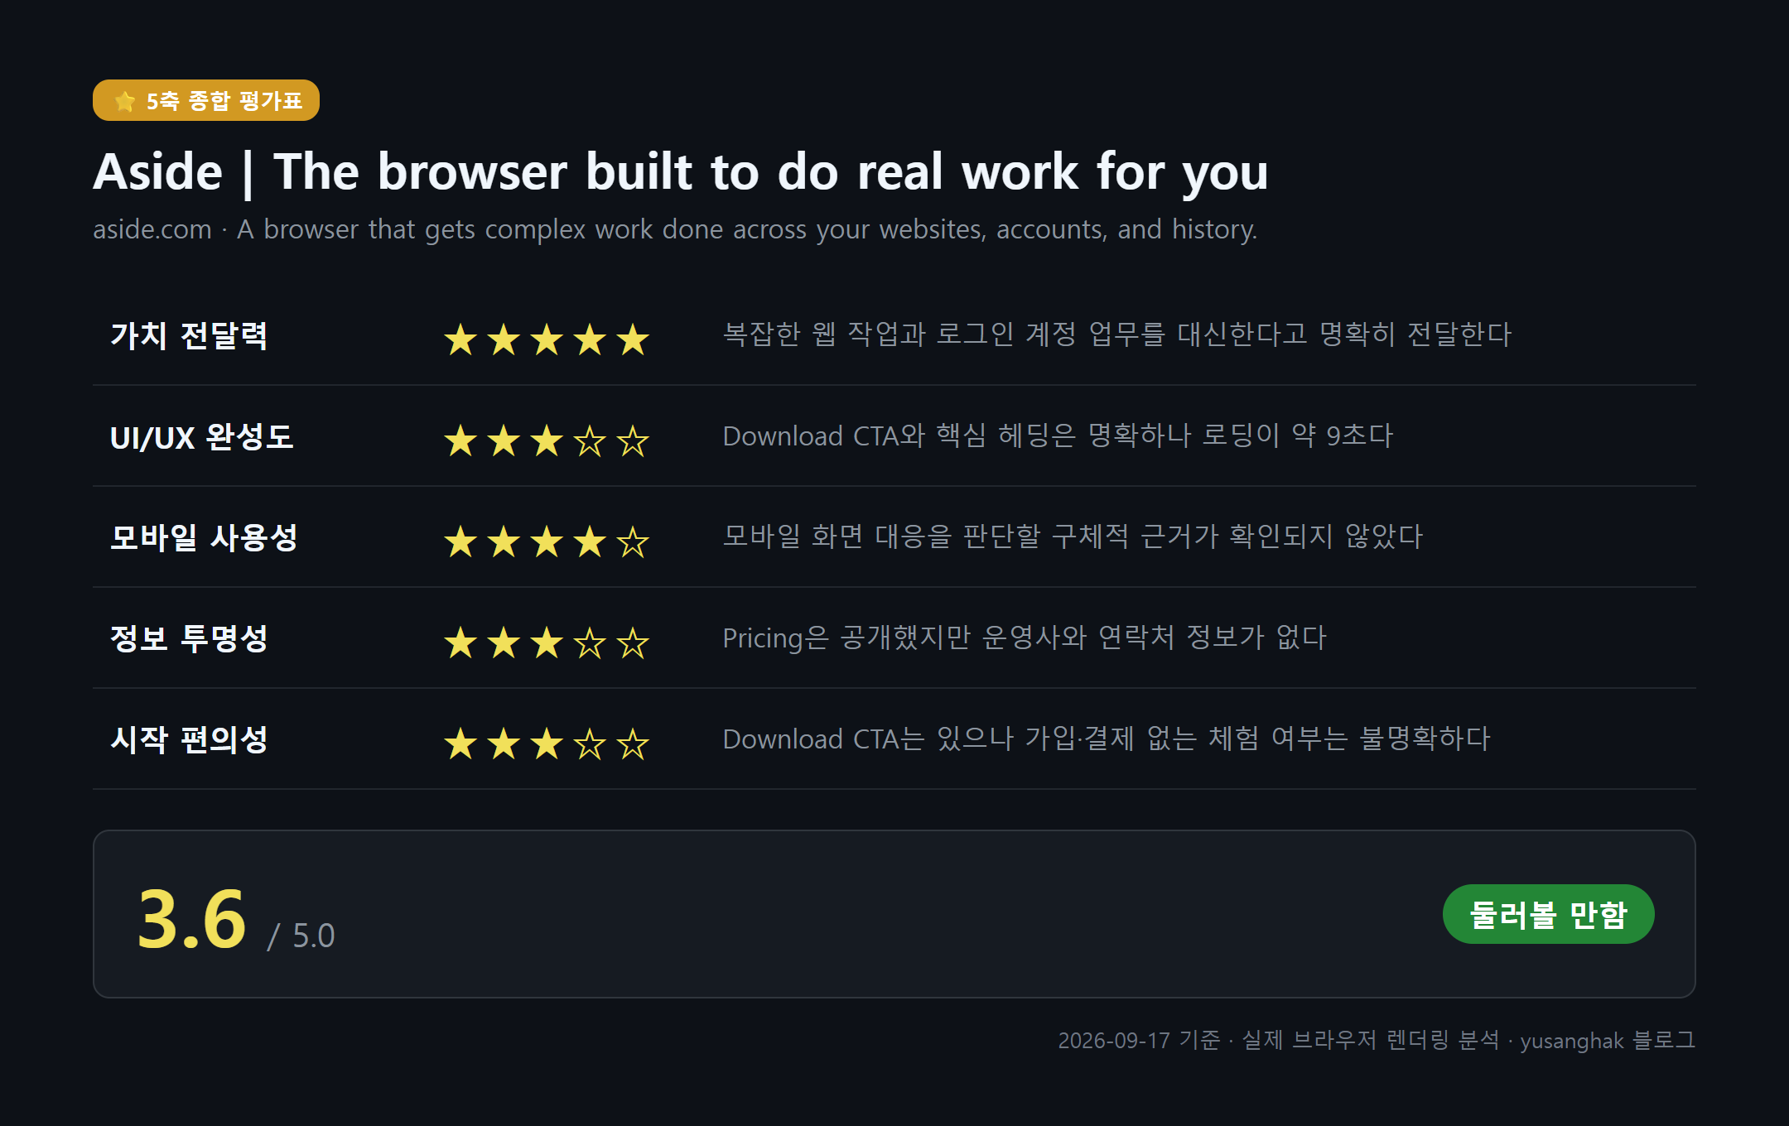Click the description 복잡한 웹 작업과 로그인 계정 업무를 대신한다고
Screen dimensions: 1789x1126
tap(1015, 334)
